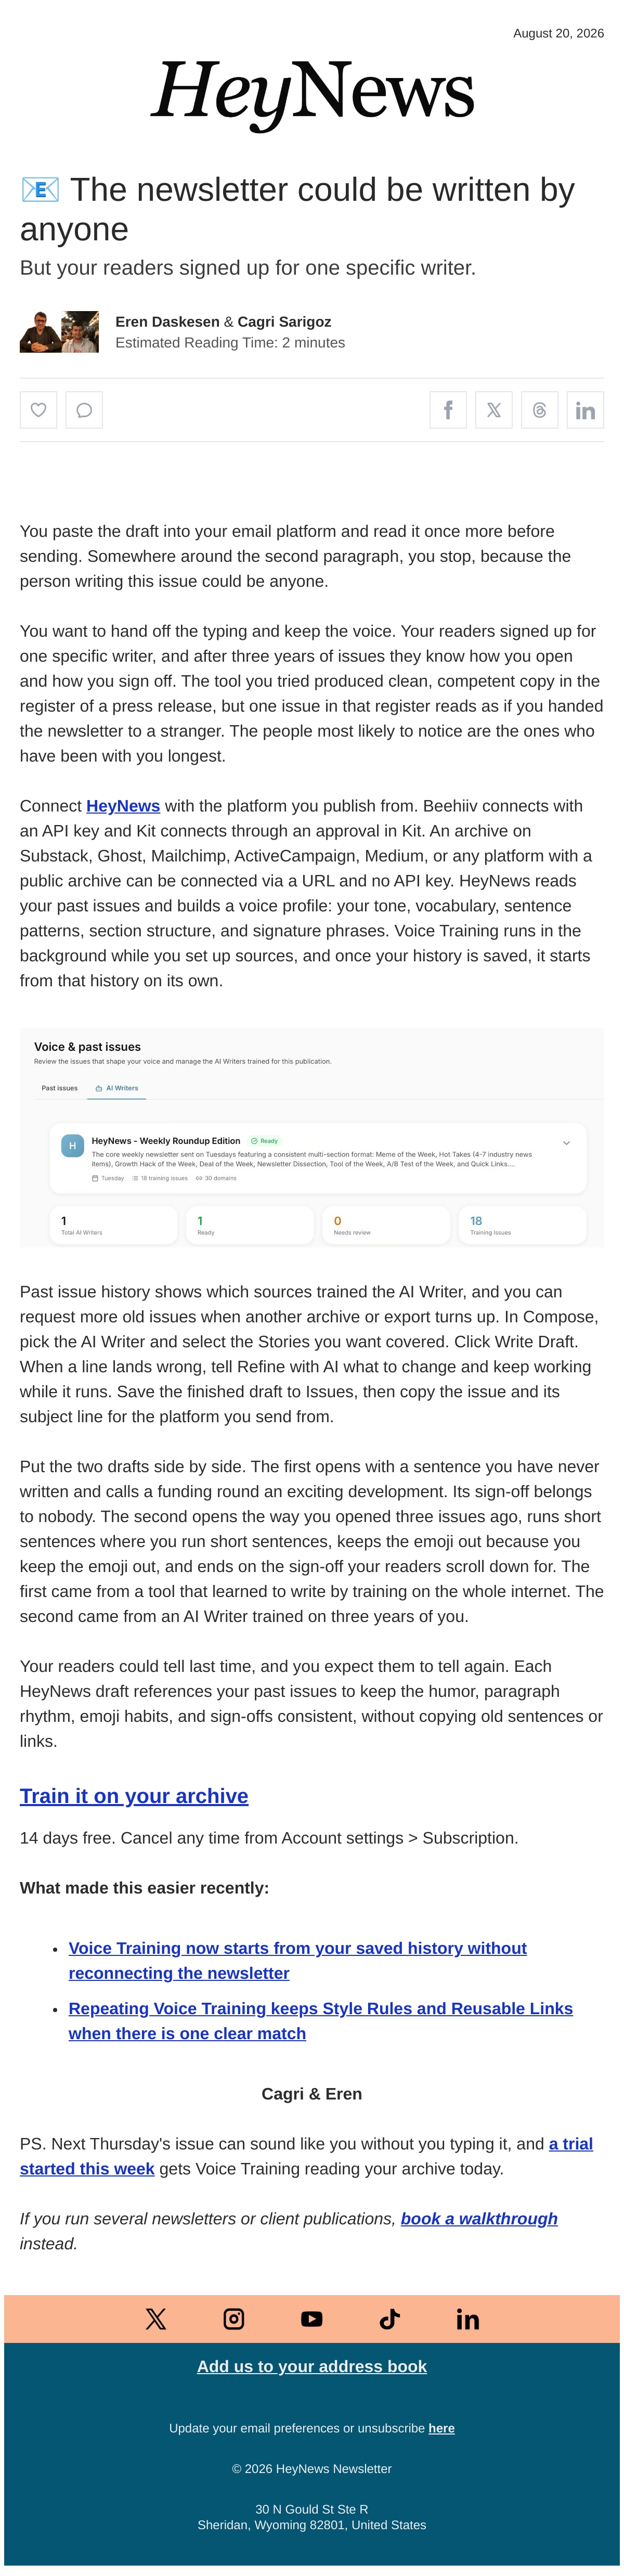Open Instagram icon in footer
This screenshot has height=2576, width=624.
click(x=234, y=2319)
